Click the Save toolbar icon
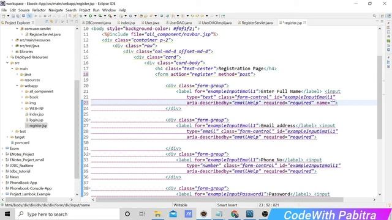392x220 pixels. click(13, 16)
